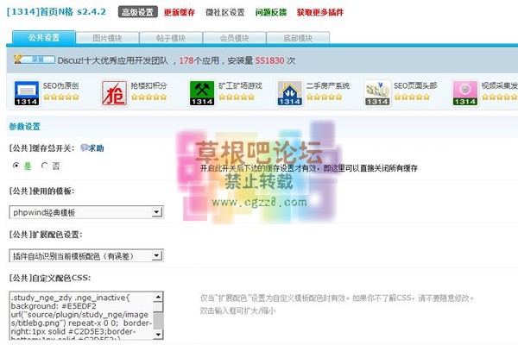Image resolution: width=518 pixels, height=345 pixels.
Task: Open the 二手房产系统 app icon
Action: click(x=290, y=93)
